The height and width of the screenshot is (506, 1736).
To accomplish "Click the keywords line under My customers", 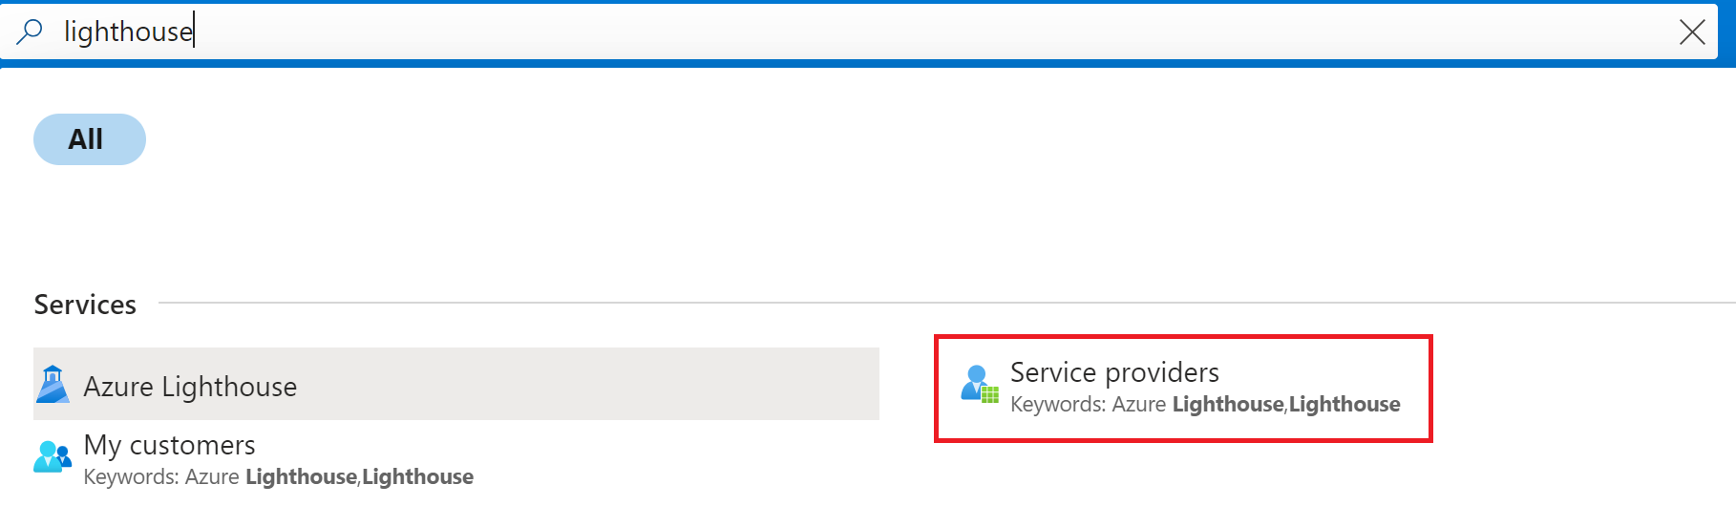I will click(x=279, y=476).
